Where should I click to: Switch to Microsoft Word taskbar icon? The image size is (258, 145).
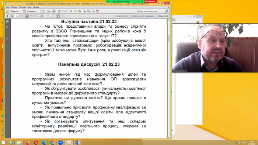pyautogui.click(x=77, y=142)
